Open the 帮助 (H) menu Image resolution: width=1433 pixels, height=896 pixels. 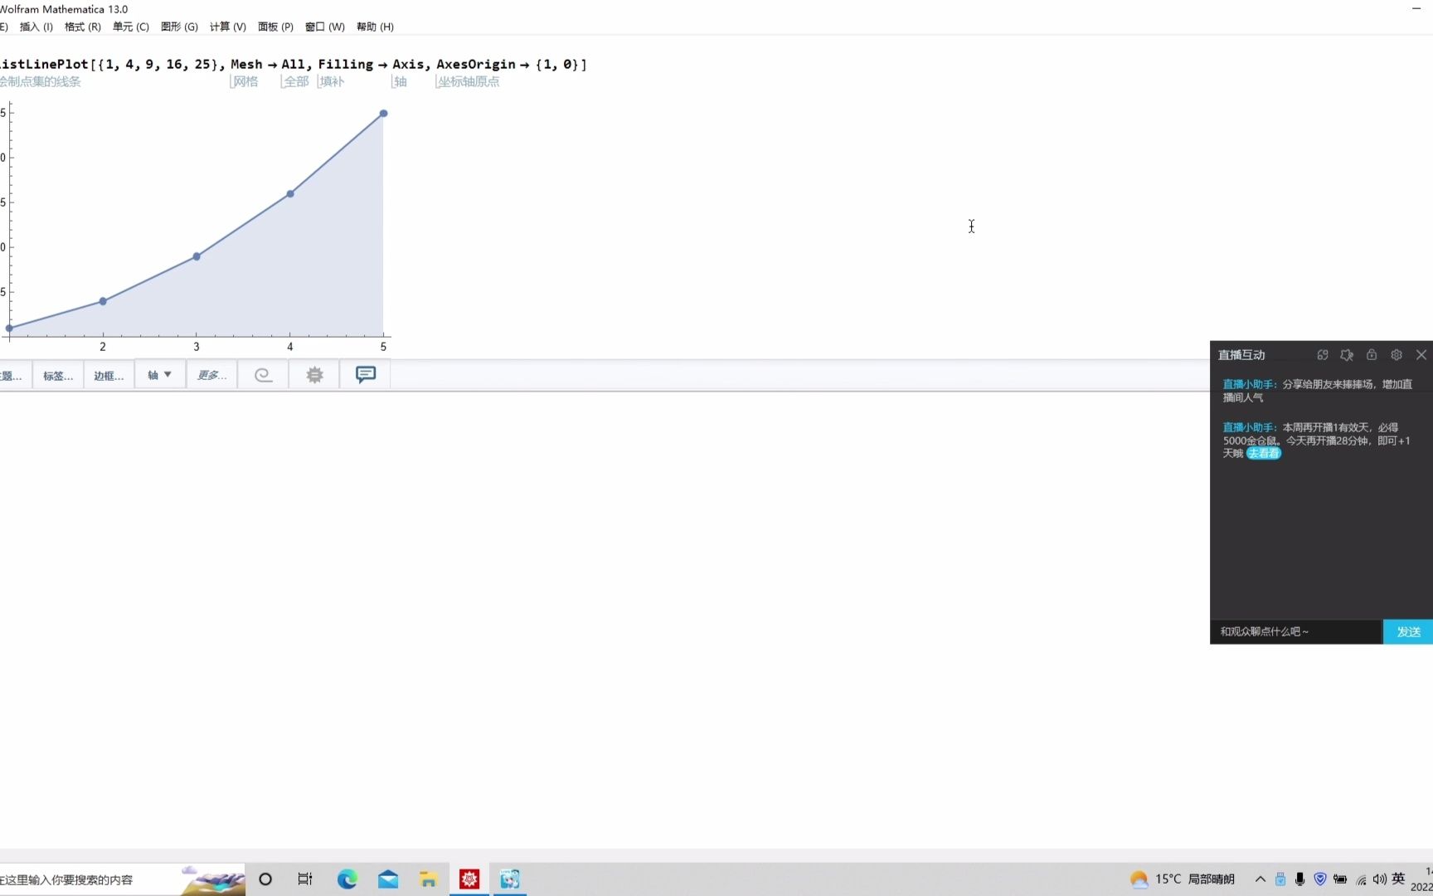point(375,27)
